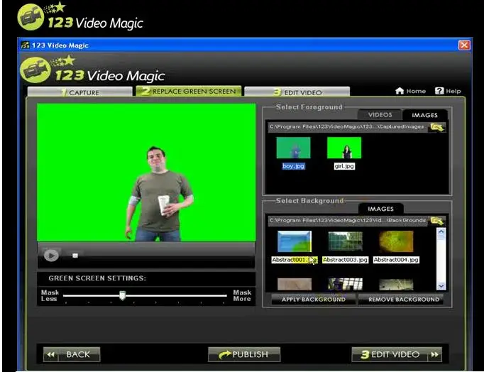The image size is (484, 372).
Task: Switch to the Edit Video tab
Action: (297, 92)
